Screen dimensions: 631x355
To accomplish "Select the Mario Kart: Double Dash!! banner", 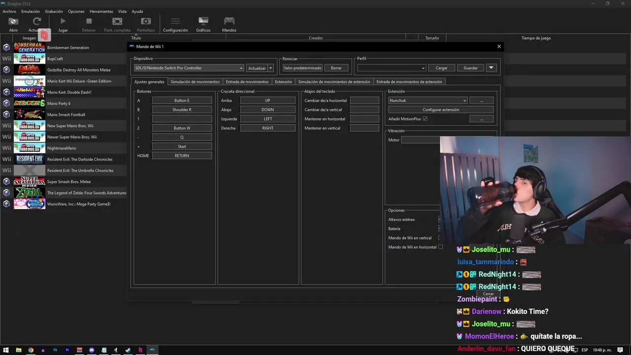I will click(x=29, y=92).
